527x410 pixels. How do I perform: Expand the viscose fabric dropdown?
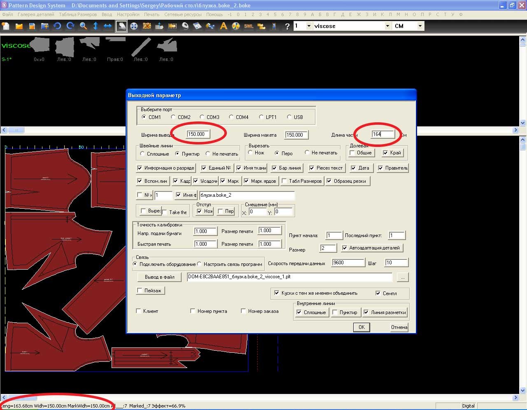(387, 26)
